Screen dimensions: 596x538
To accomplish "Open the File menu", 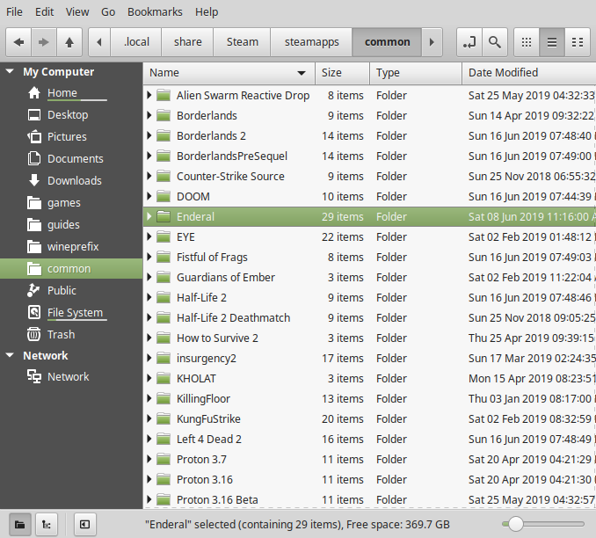I will [x=14, y=11].
